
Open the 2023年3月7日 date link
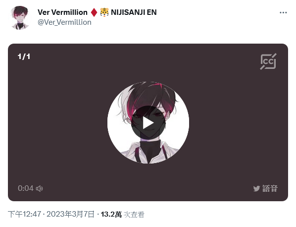(70, 214)
